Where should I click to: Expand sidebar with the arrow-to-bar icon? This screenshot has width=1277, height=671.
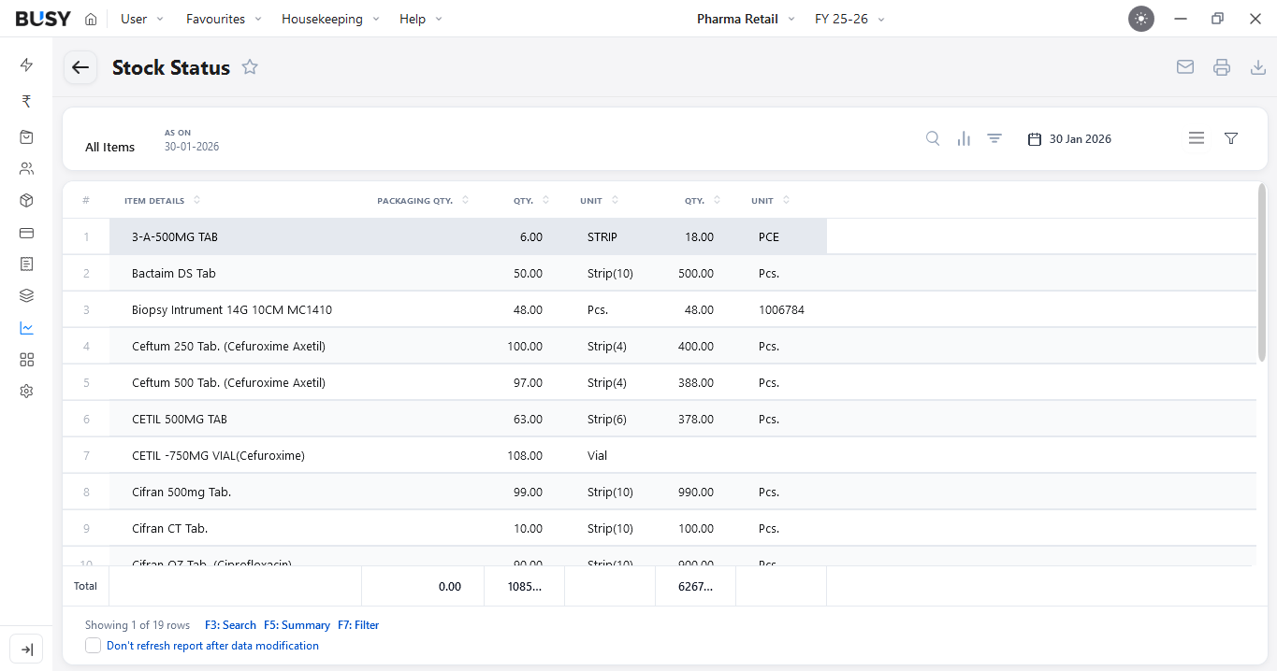[26, 650]
